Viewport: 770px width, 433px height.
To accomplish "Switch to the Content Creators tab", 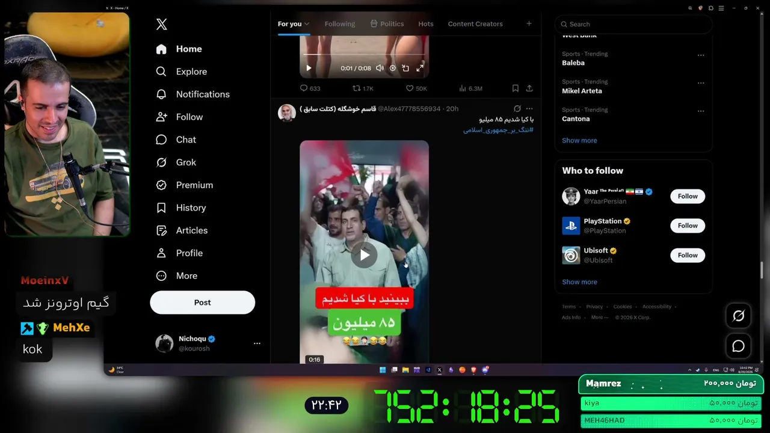I will point(475,24).
